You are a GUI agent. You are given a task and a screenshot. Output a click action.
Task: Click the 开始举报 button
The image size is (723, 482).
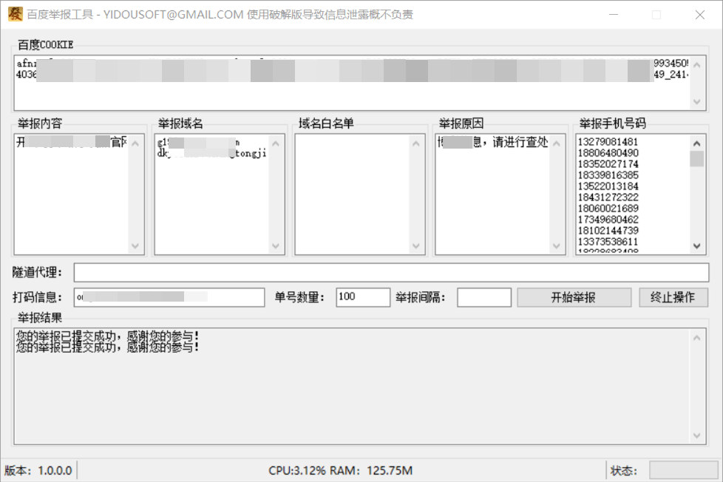pos(574,297)
